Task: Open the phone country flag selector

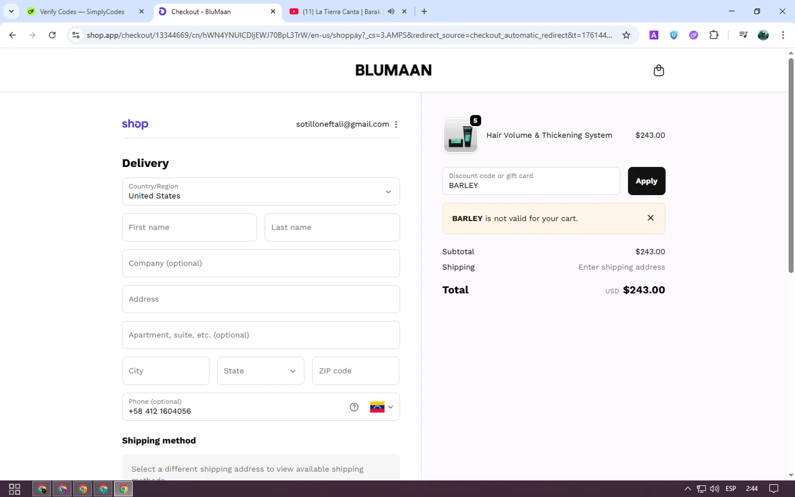Action: (x=382, y=407)
